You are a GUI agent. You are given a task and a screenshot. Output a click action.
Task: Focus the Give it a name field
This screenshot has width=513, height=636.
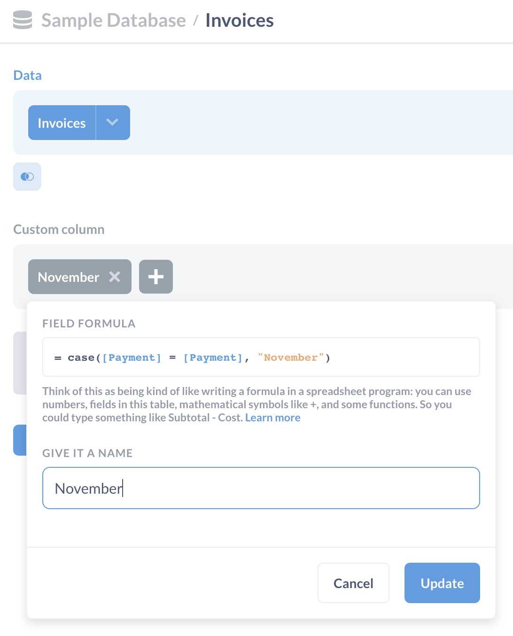(261, 488)
